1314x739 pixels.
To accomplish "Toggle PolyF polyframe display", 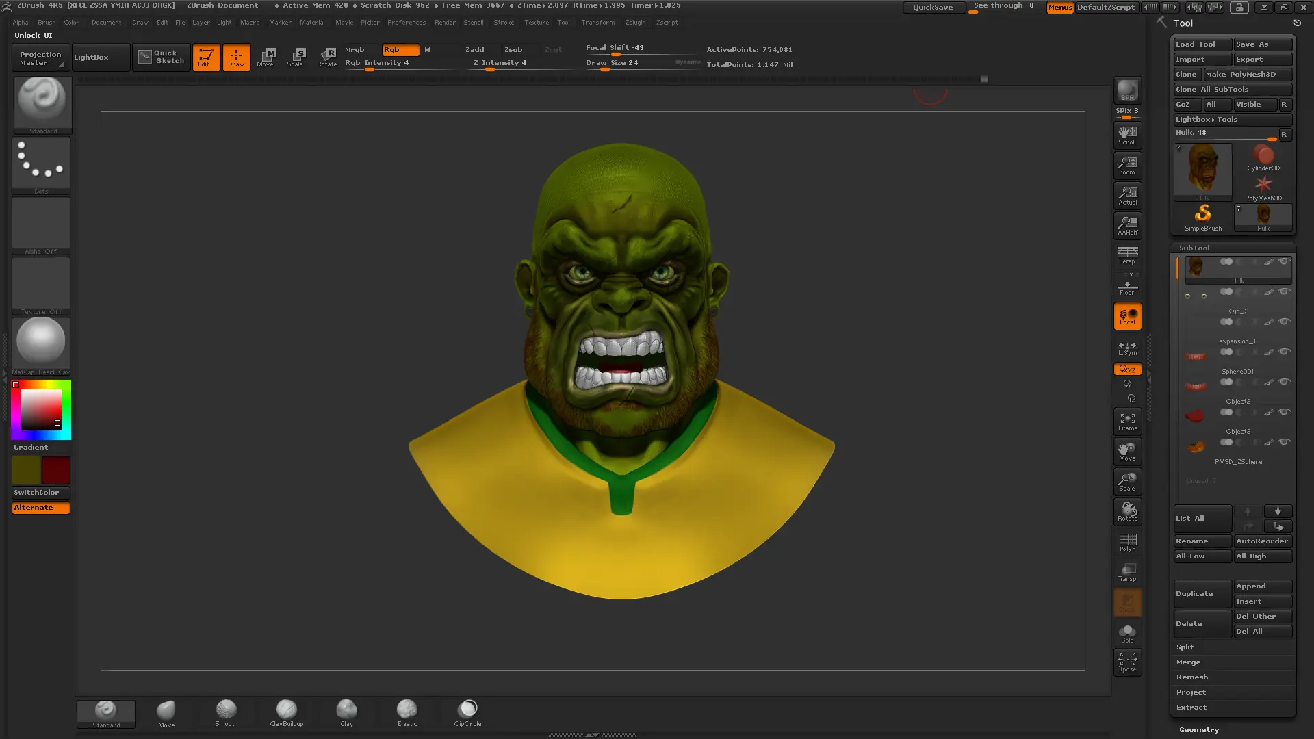I will 1127,541.
